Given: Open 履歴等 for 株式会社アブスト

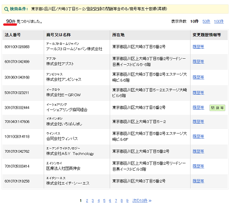Looking at the screenshot, I should tap(198, 61).
